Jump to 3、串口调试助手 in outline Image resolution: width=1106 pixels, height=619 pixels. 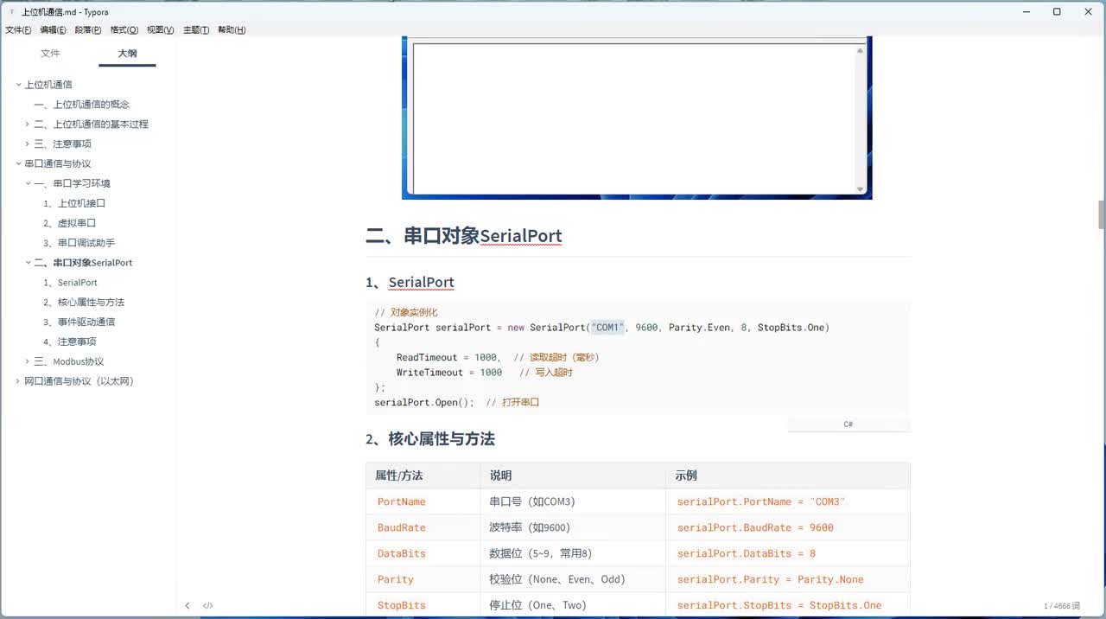79,243
